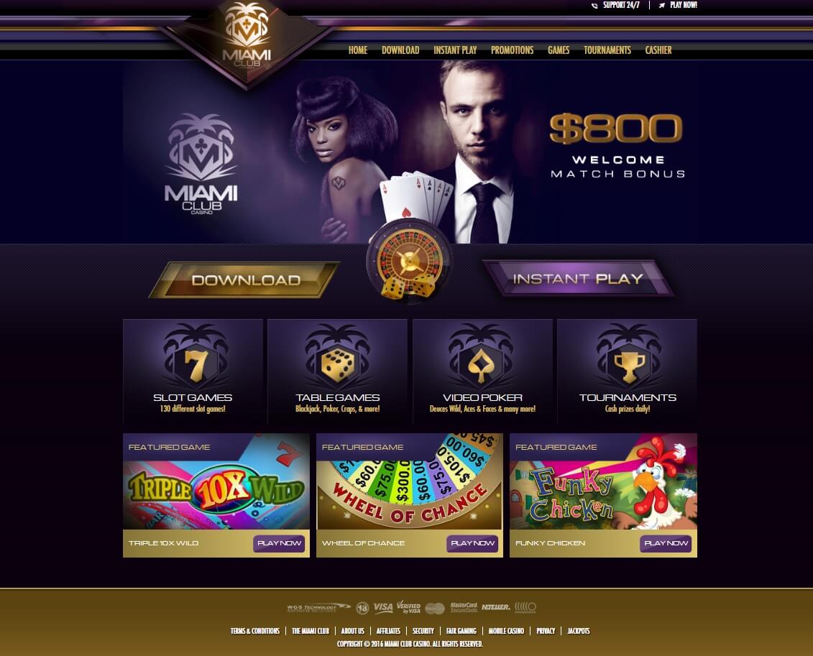
Task: Open Terms & Conditions footer link
Action: coord(255,631)
